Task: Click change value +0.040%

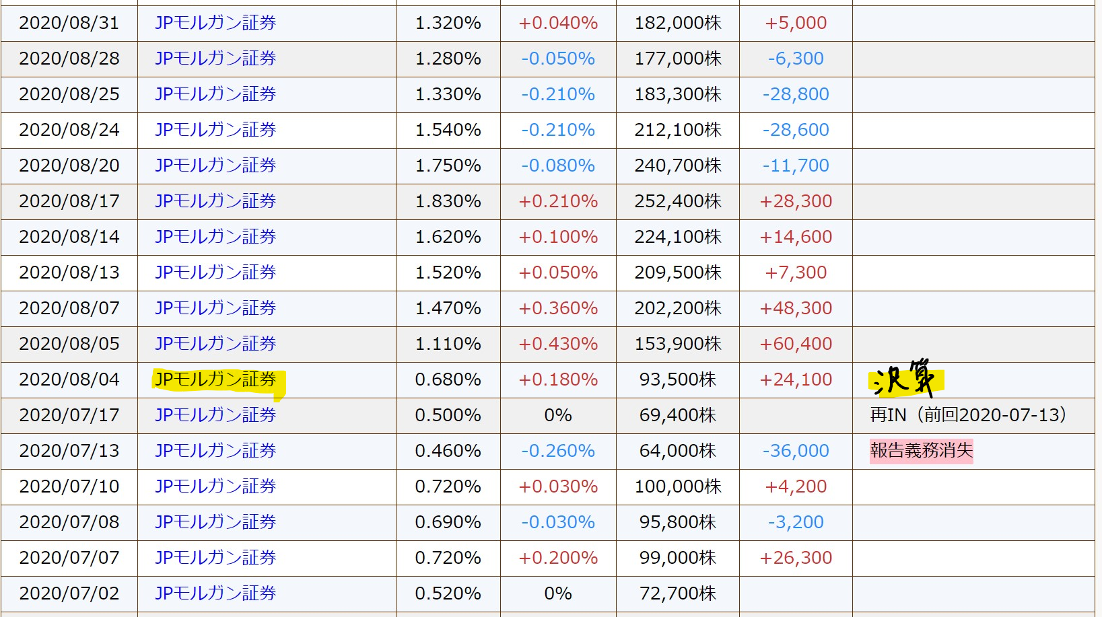Action: pos(558,23)
